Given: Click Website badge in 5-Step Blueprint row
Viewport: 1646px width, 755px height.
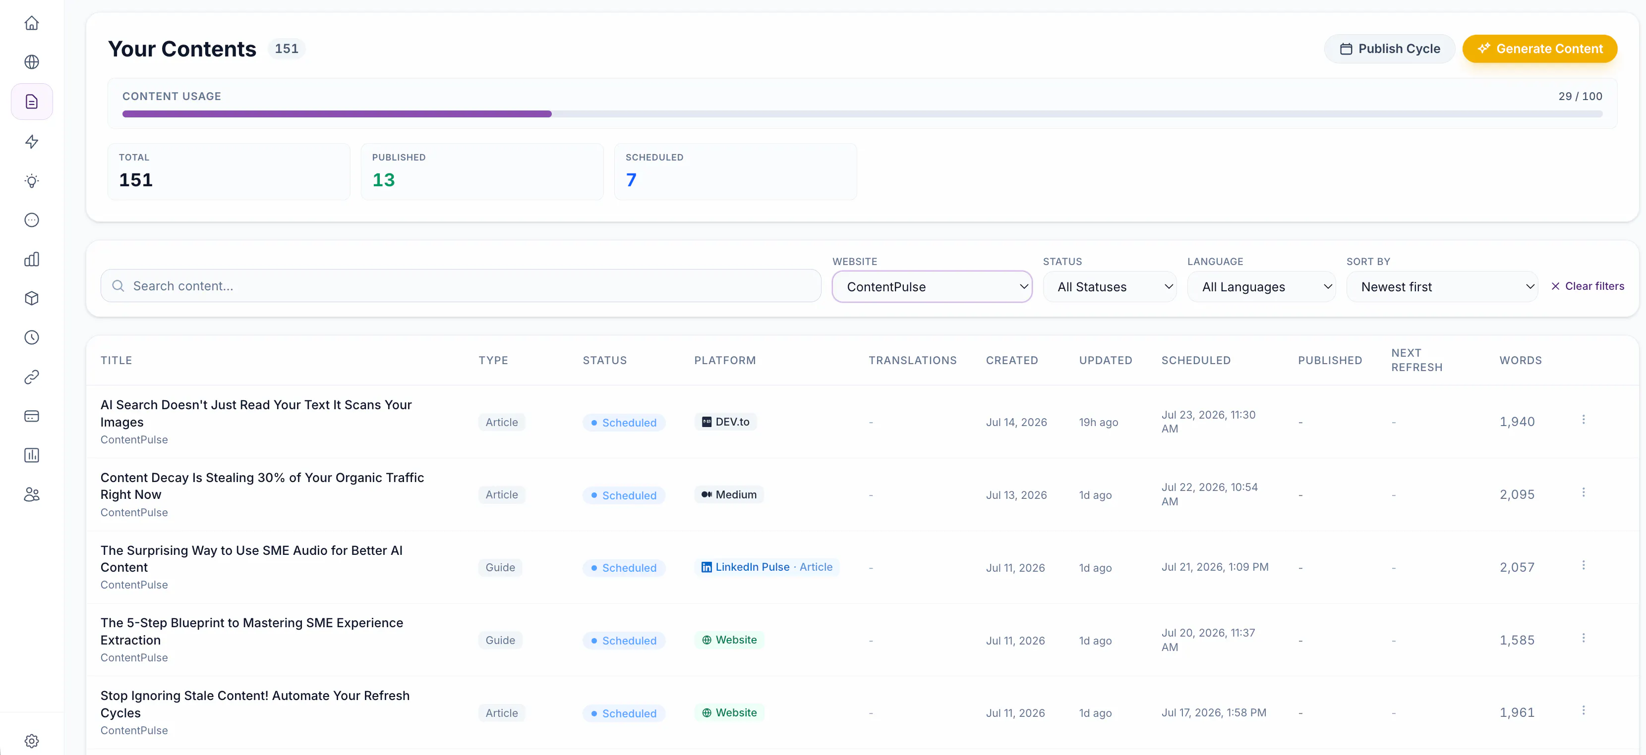Looking at the screenshot, I should pos(729,640).
